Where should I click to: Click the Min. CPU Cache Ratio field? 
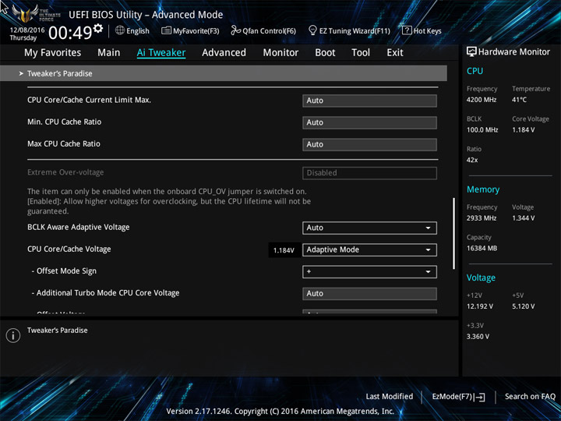click(369, 122)
